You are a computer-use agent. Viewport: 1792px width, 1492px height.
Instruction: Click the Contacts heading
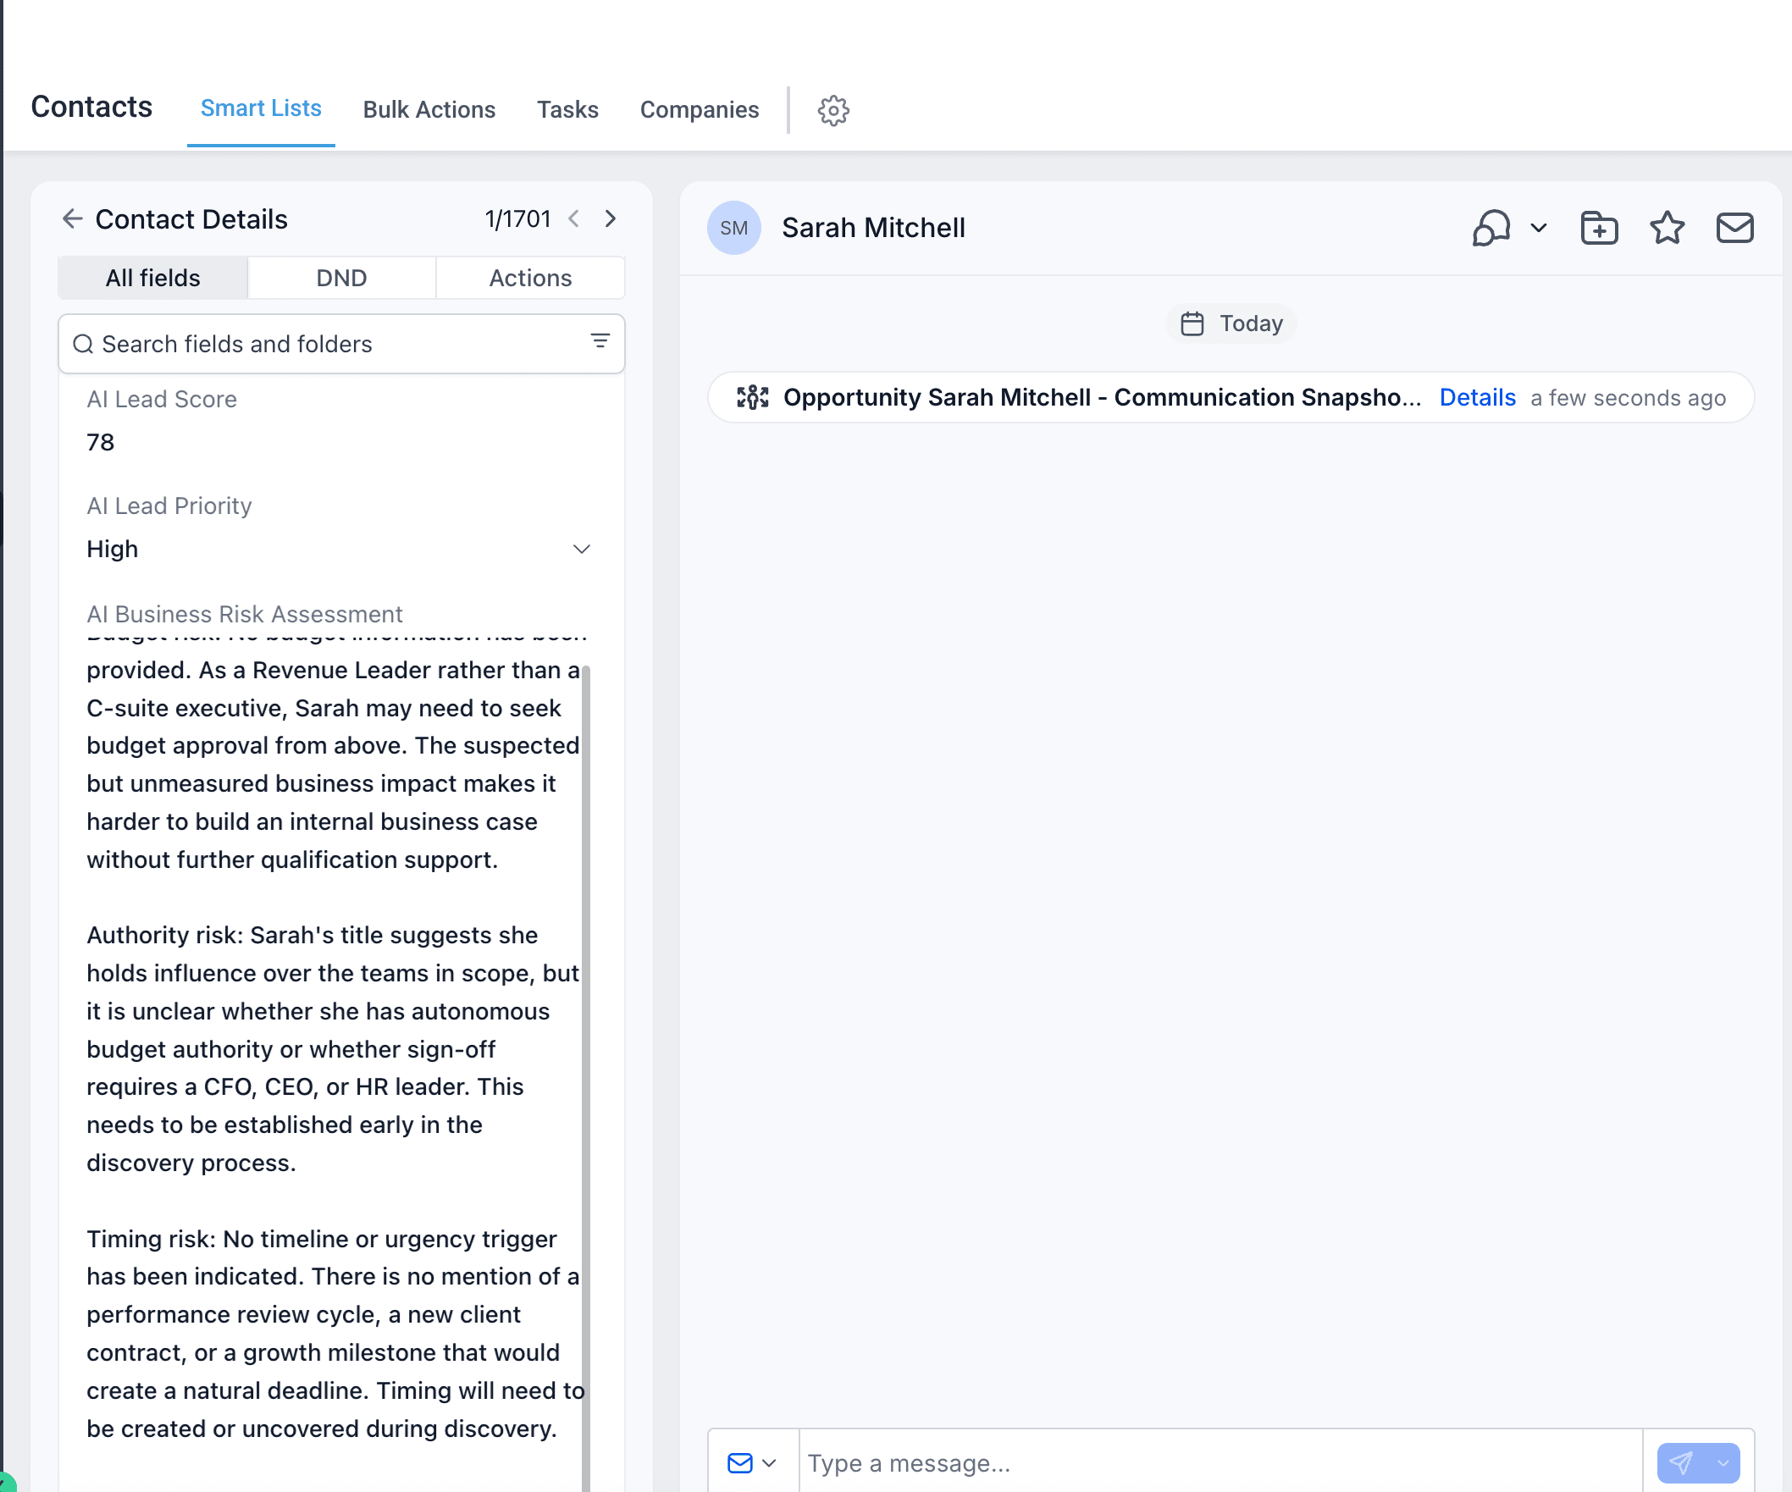click(x=91, y=107)
